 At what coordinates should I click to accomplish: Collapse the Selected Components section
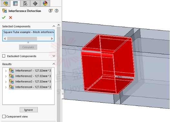pos(54,26)
